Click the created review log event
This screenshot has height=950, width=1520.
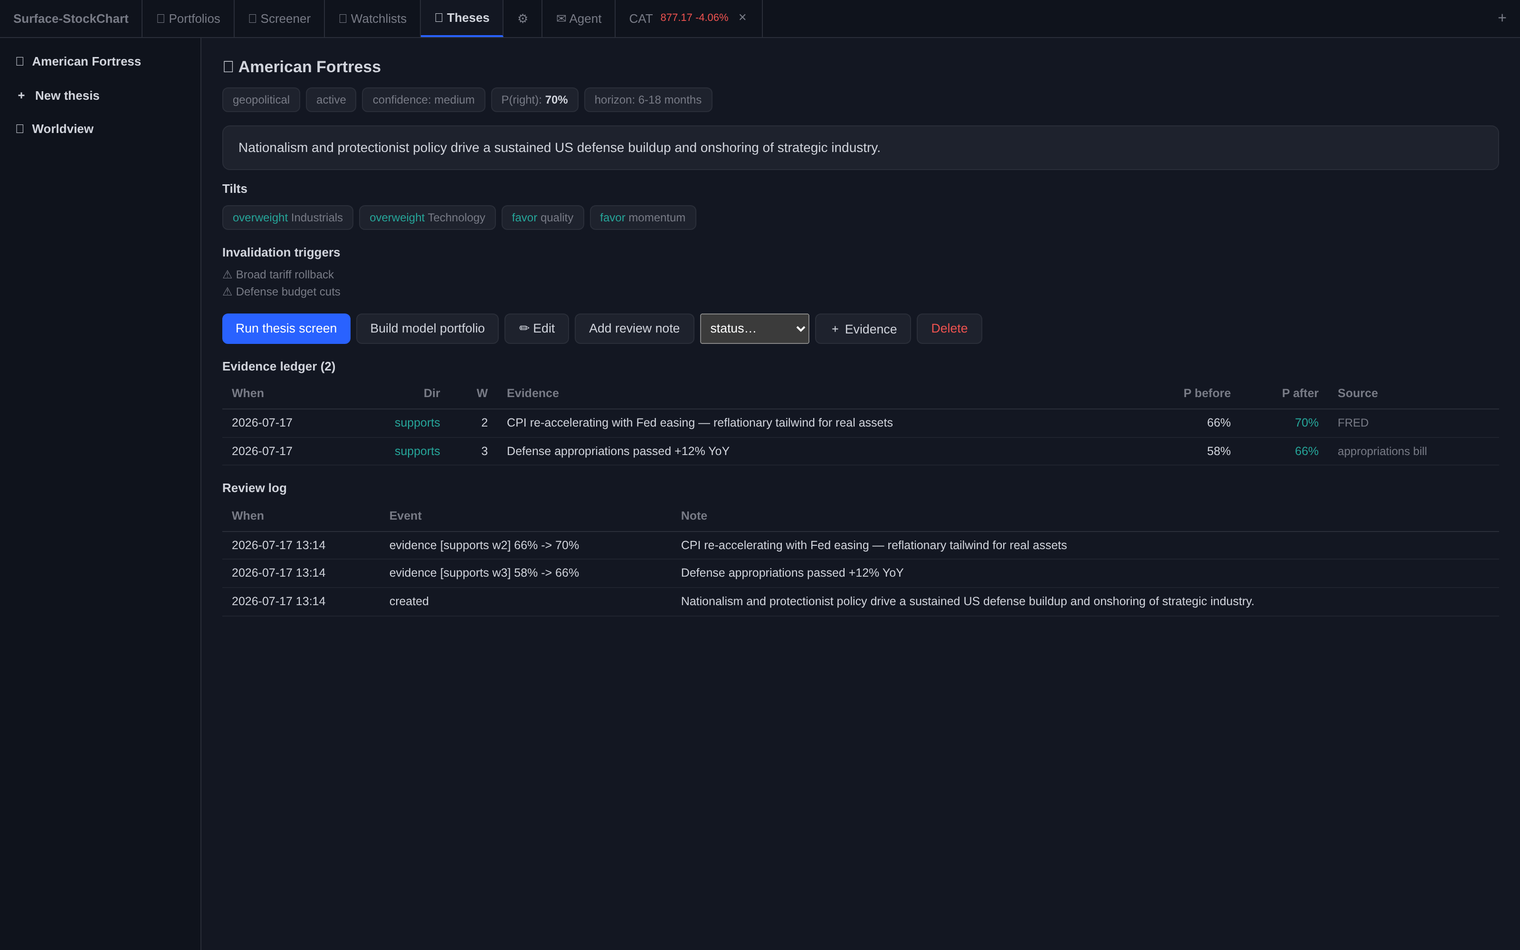(409, 601)
